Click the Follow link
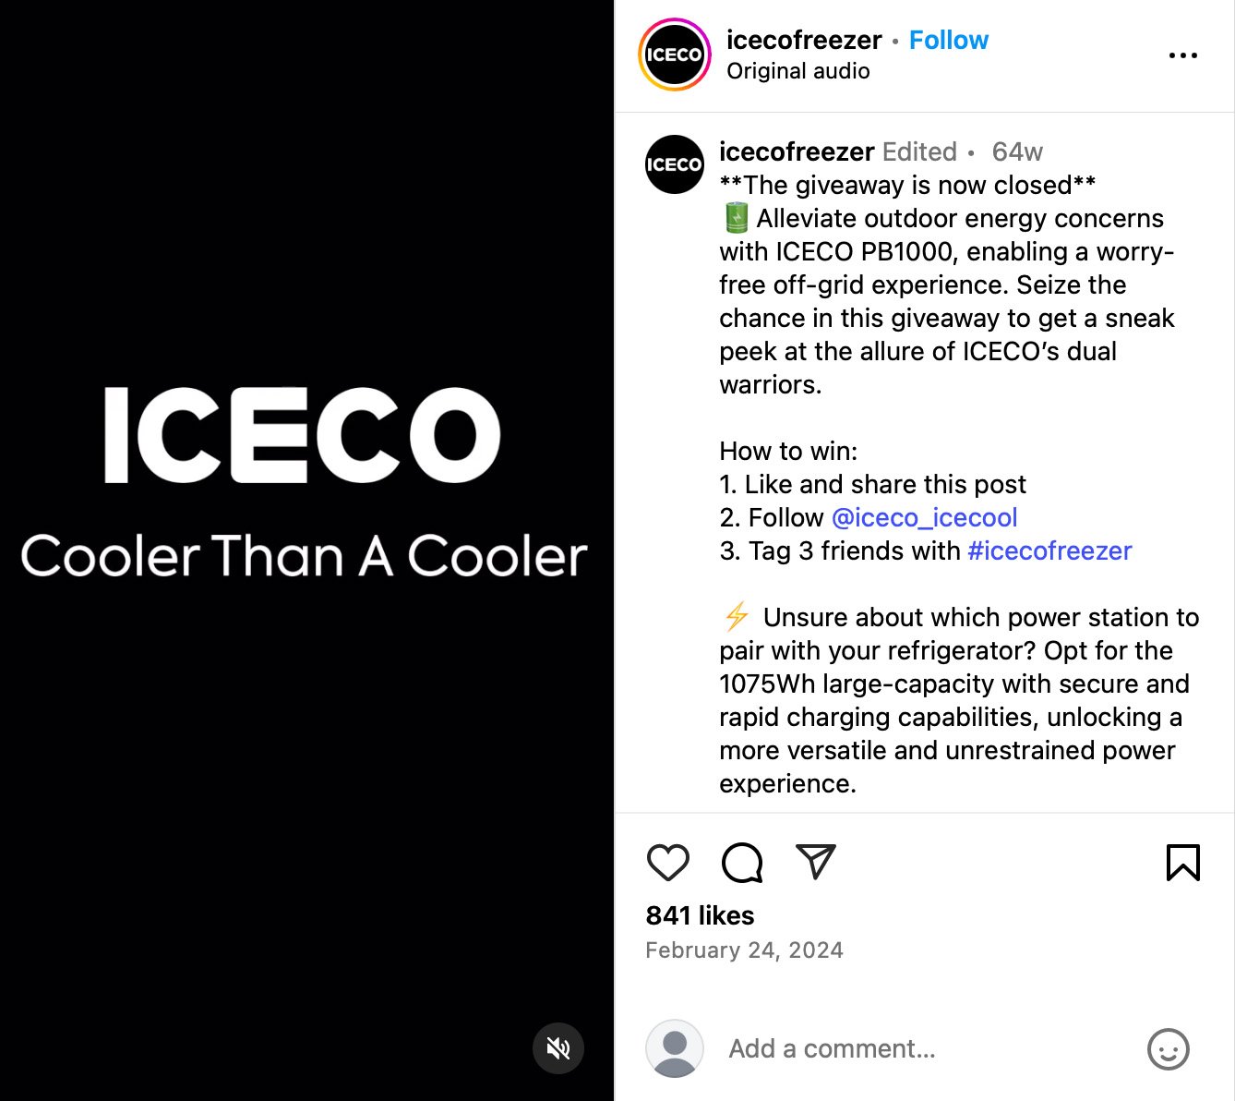1235x1101 pixels. (x=949, y=40)
